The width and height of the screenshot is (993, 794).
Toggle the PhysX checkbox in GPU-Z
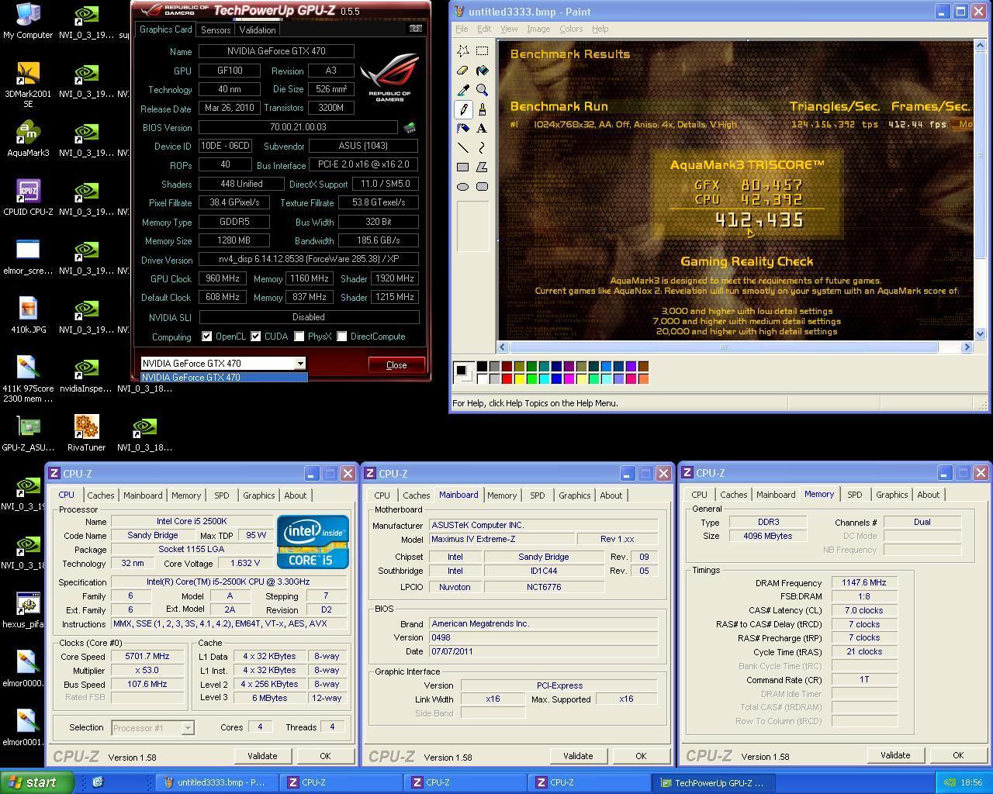click(299, 337)
